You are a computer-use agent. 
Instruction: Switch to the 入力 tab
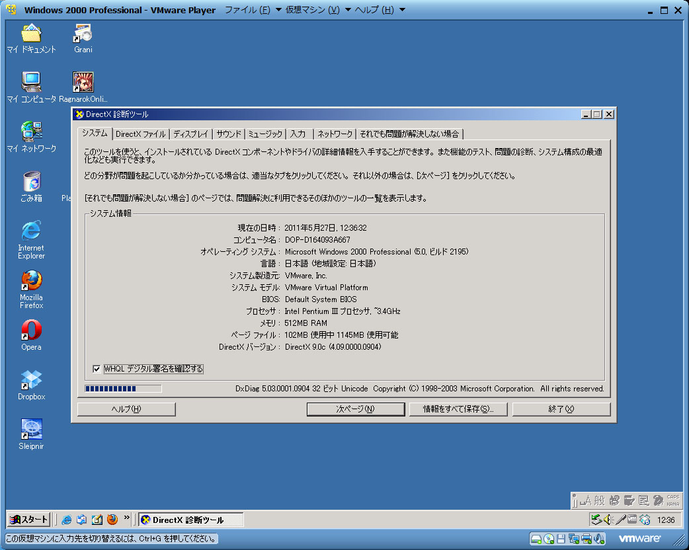pyautogui.click(x=298, y=134)
